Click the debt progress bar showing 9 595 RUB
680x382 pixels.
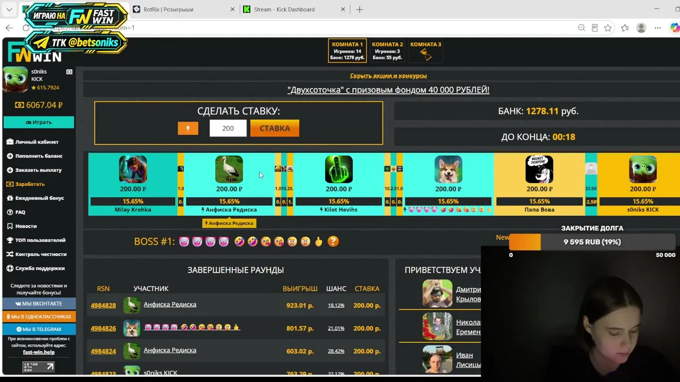click(x=592, y=242)
